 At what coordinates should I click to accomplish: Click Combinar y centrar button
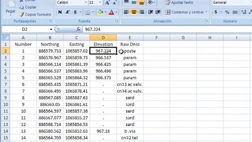[x=184, y=12]
